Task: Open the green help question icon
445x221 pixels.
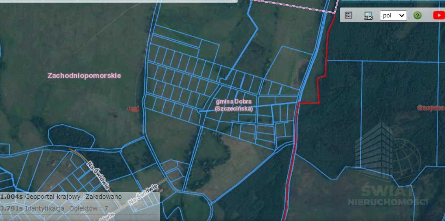Action: click(x=417, y=15)
